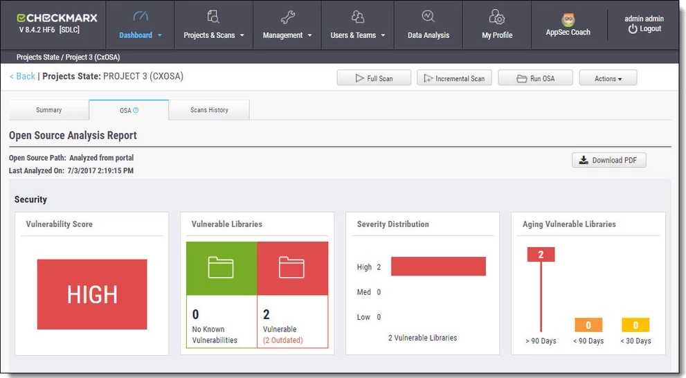Click the Vulnerable Libraries card title
Screen dimensions: 686x378
point(226,224)
